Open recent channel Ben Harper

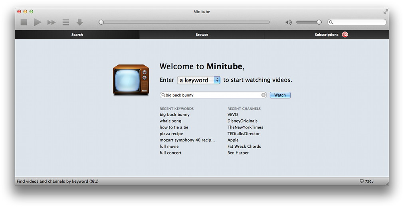click(238, 153)
